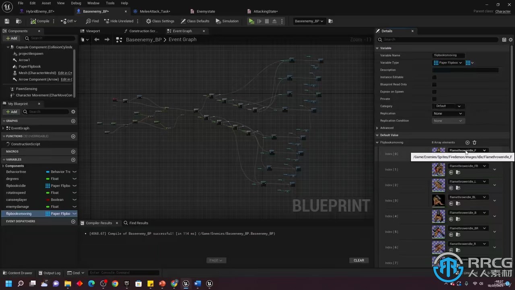Open Find in Blueprint
The height and width of the screenshot is (290, 515).
92,21
